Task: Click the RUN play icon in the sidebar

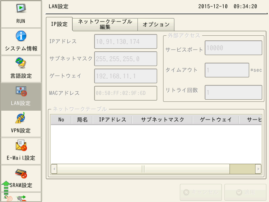Action: [21, 8]
